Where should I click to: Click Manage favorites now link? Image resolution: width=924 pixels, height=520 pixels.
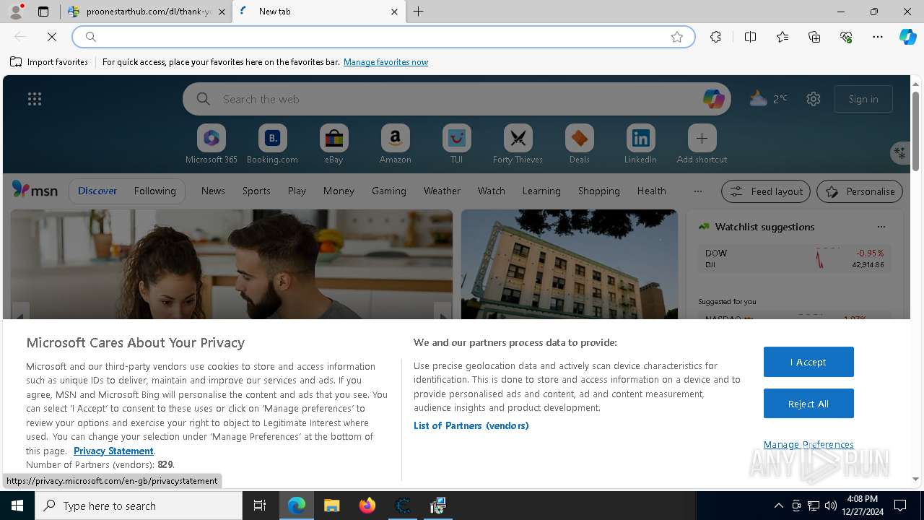(385, 62)
